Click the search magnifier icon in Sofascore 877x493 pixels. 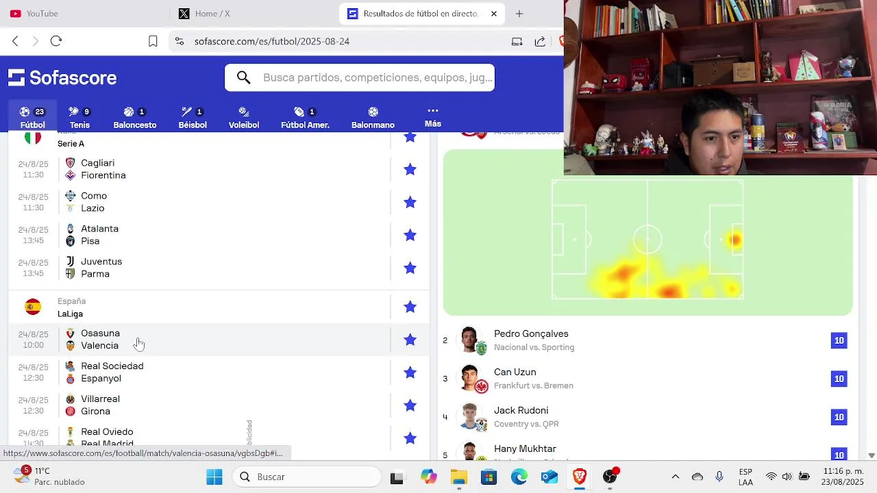tap(243, 77)
